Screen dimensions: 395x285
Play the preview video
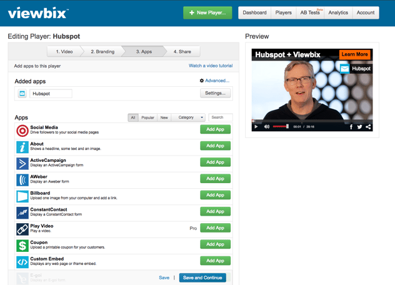256,127
